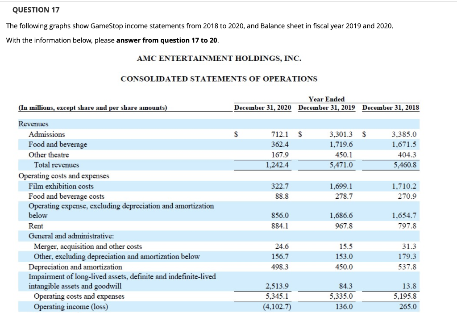
Task: Click the 362.4 food and beverage value
Action: point(280,144)
